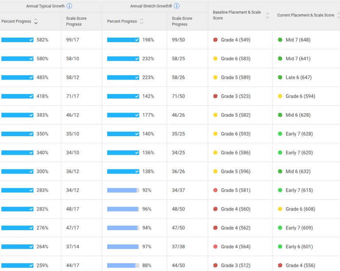Click the 300% percent value

(42, 171)
